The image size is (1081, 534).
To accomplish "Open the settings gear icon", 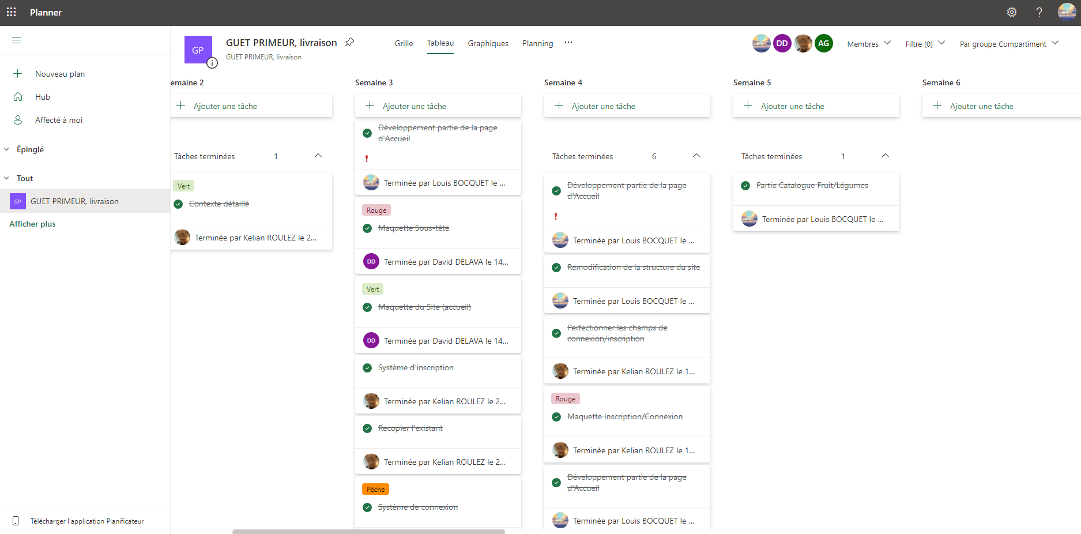I will [1011, 12].
